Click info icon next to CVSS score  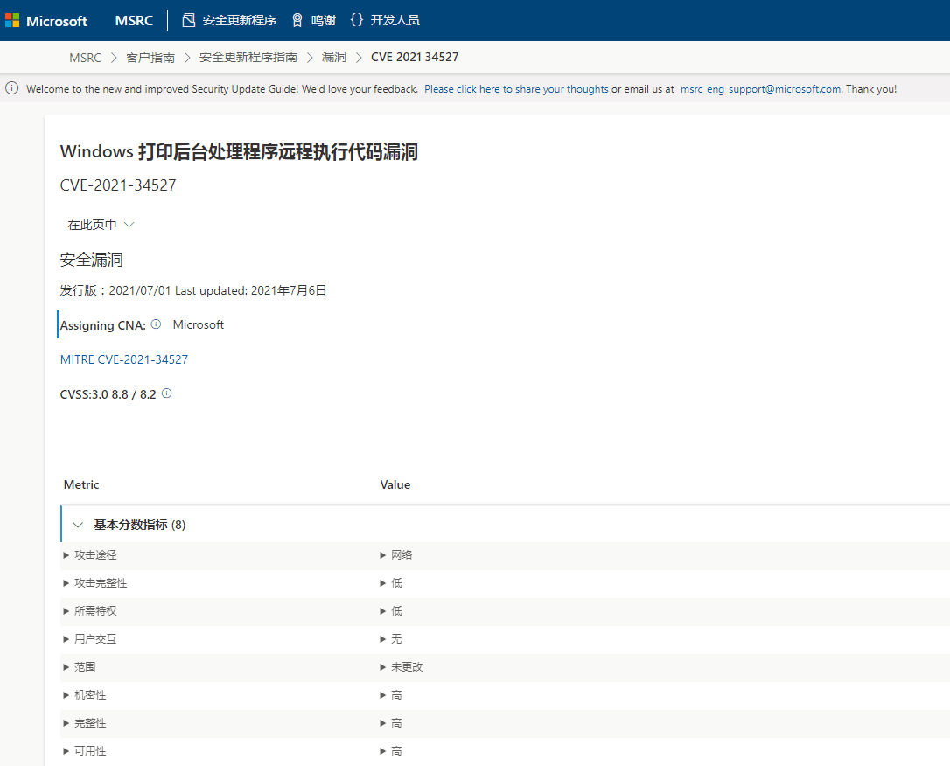pyautogui.click(x=166, y=393)
